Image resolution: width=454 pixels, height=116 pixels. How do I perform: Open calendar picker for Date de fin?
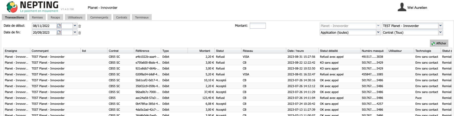coord(59,33)
